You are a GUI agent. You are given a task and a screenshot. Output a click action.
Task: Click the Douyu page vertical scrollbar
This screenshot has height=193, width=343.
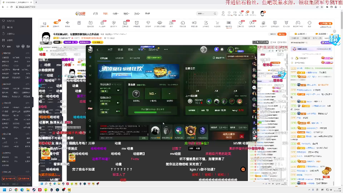pyautogui.click(x=341, y=20)
